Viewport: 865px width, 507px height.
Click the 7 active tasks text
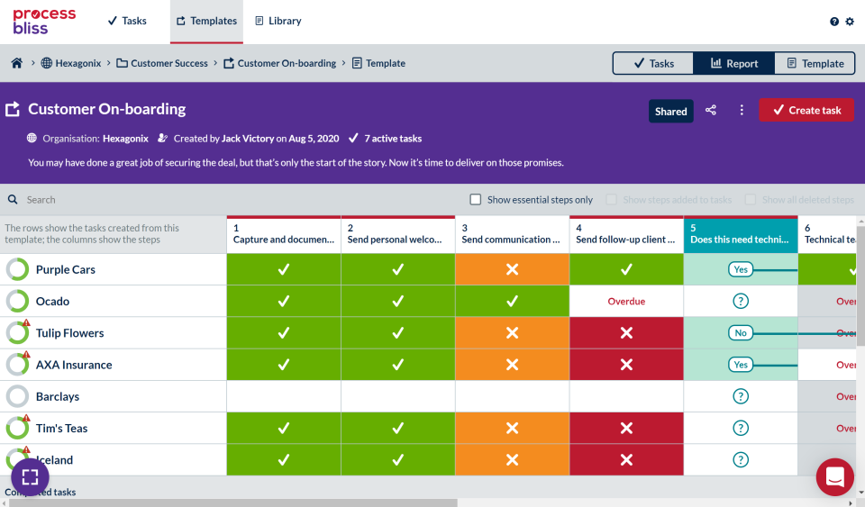coord(393,139)
